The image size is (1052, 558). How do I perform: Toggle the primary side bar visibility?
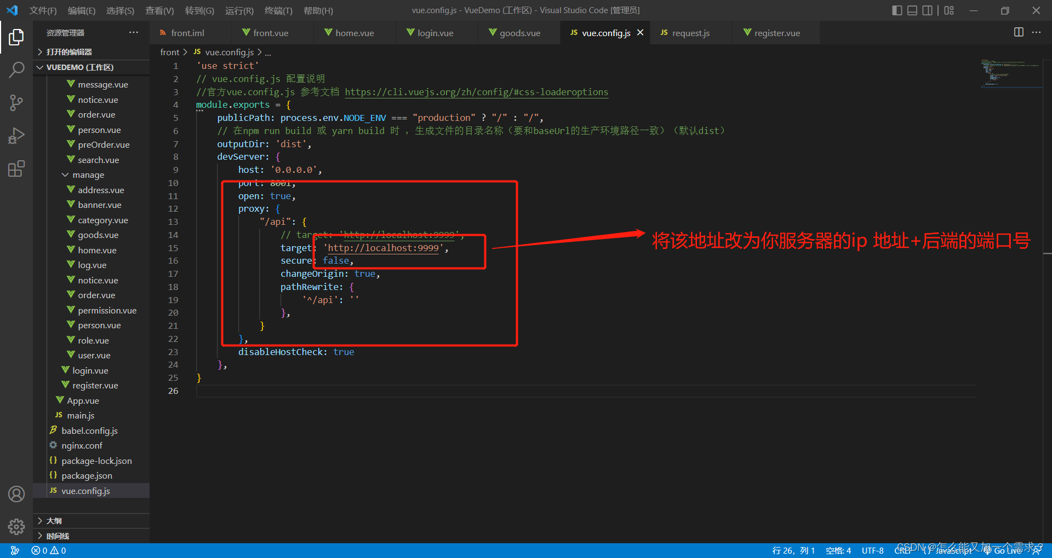pyautogui.click(x=897, y=10)
